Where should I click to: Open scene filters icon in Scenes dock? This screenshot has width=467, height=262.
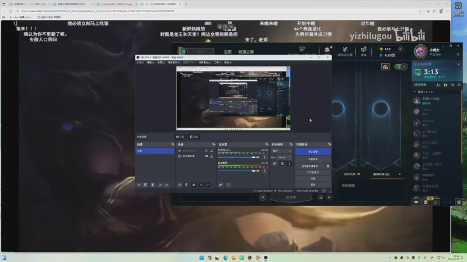click(153, 185)
